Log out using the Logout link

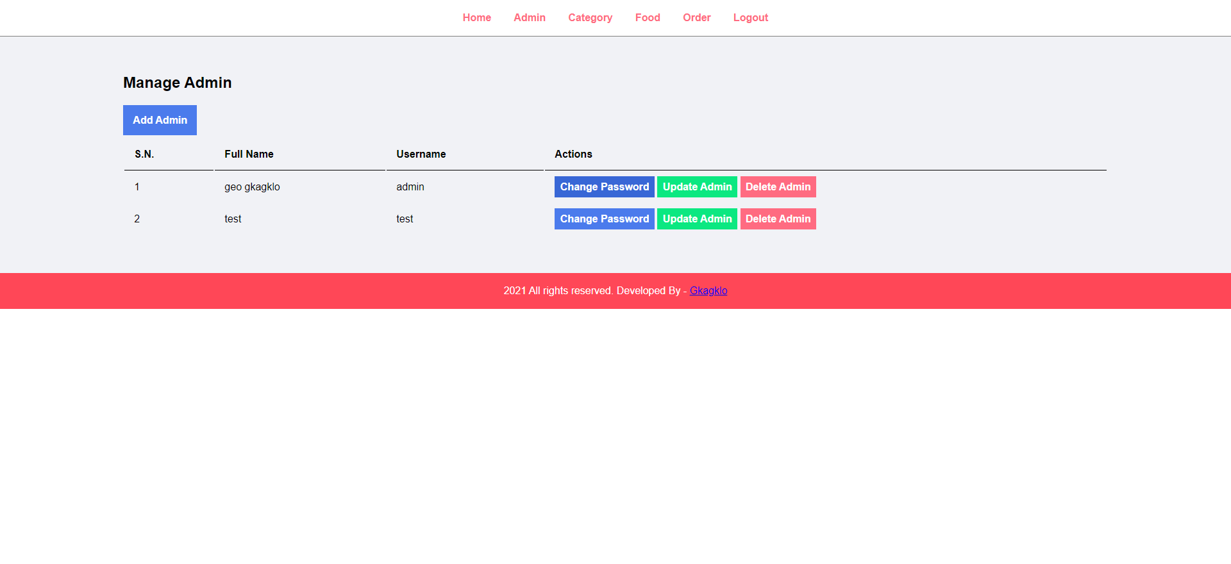[750, 18]
